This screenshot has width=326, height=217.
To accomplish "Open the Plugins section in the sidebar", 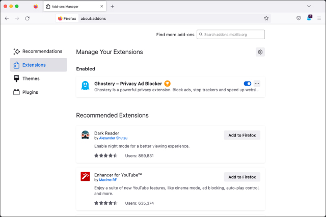I will pyautogui.click(x=30, y=92).
